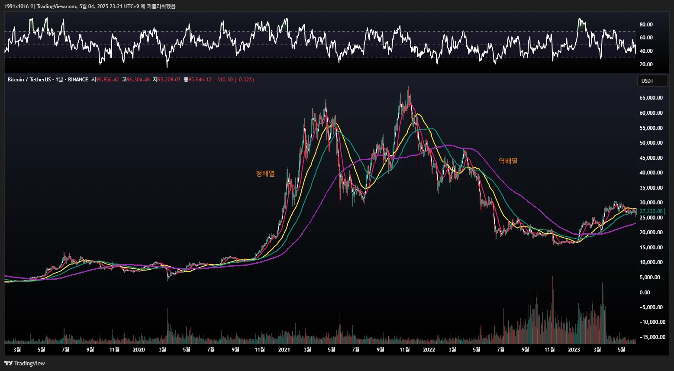The width and height of the screenshot is (674, 371).
Task: Click the RSI scale label 60.00
Action: click(x=646, y=38)
